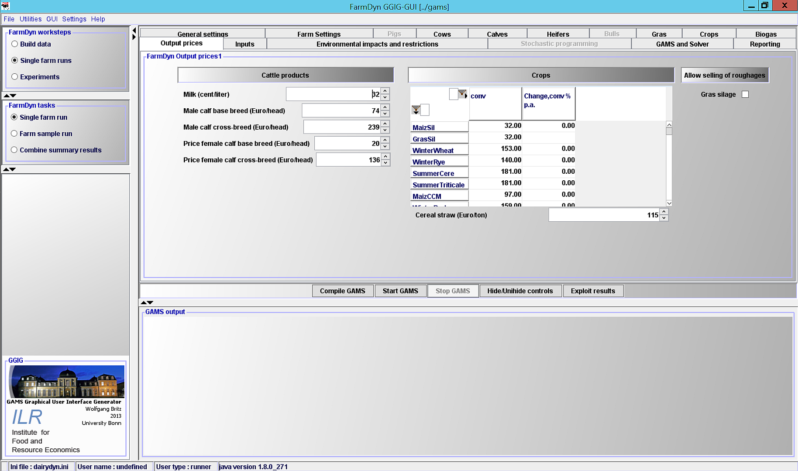798x471 pixels.
Task: Click crops table scrollbar up arrow
Action: coord(669,125)
